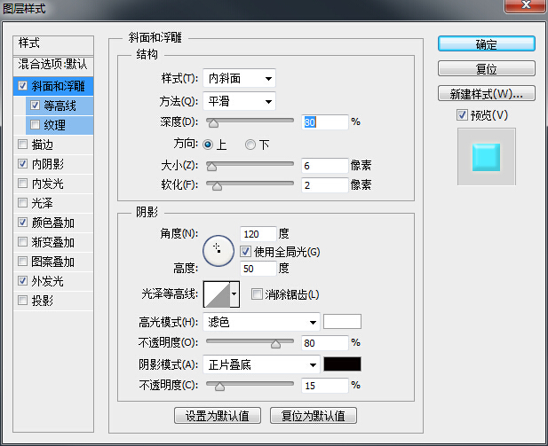Click the 确定 button
The height and width of the screenshot is (446, 548).
(486, 43)
